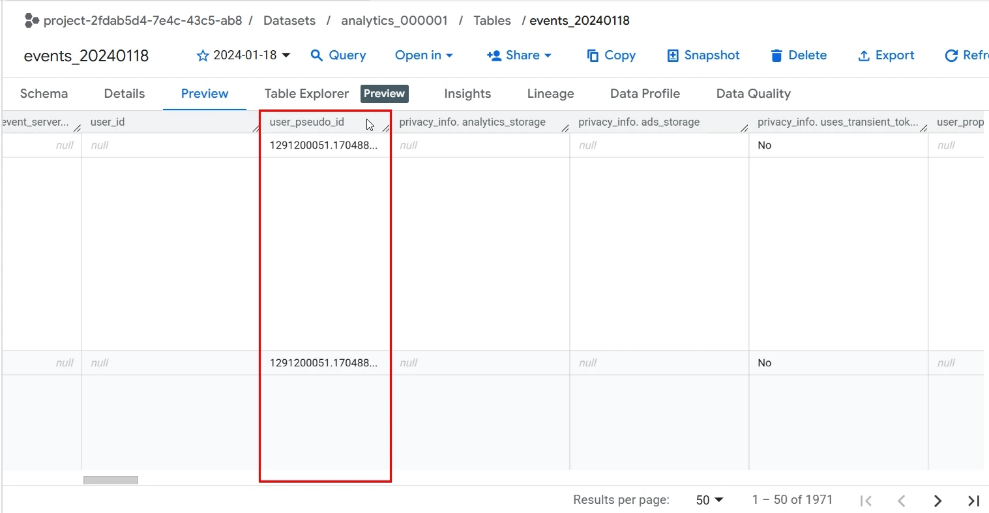Open the Table Explorer tab
This screenshot has height=513, width=989.
point(306,93)
